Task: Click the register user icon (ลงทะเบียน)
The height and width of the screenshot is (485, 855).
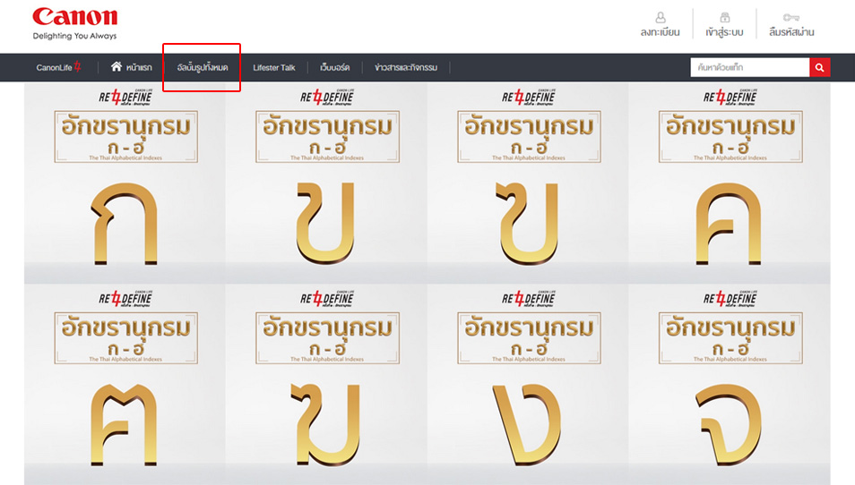Action: point(661,17)
